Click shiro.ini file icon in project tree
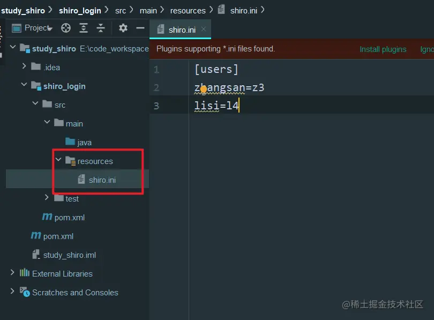 click(x=81, y=179)
